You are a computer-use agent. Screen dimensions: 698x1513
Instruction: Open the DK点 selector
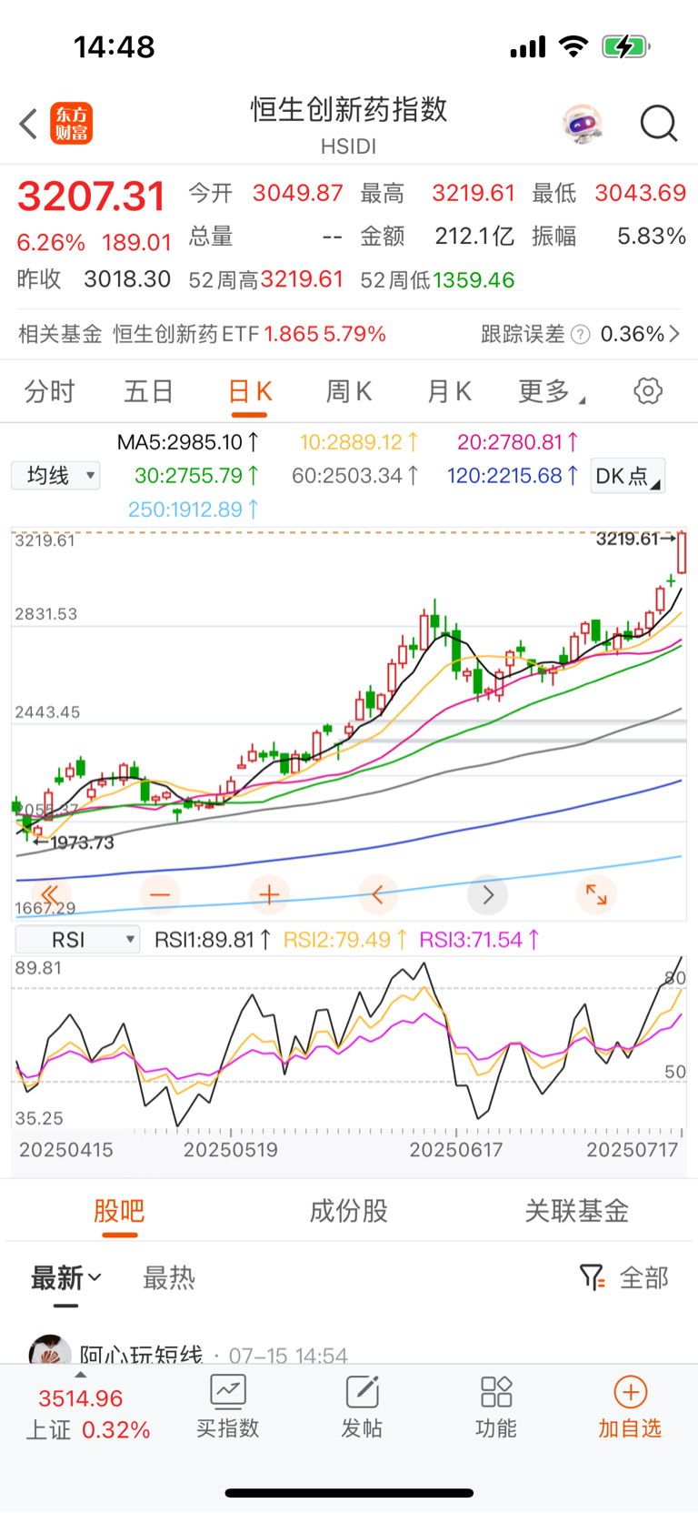[x=628, y=475]
